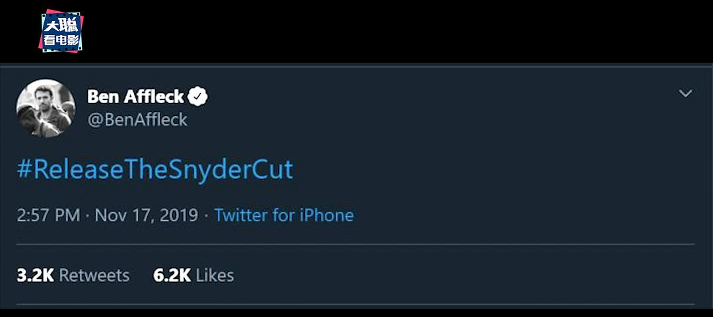Click the word iPhone in the source

(327, 215)
